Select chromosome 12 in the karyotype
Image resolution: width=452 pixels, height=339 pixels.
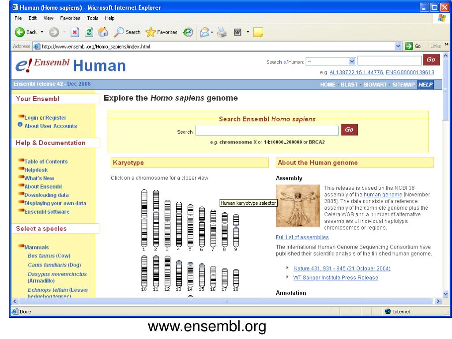(x=167, y=271)
